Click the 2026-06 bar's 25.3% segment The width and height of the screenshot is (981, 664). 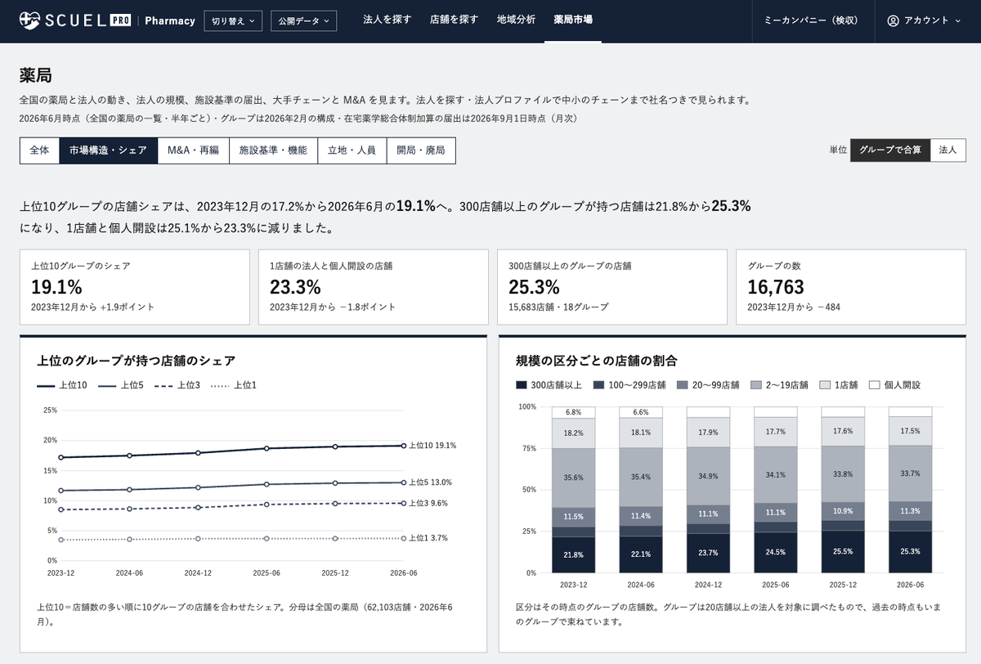click(910, 552)
